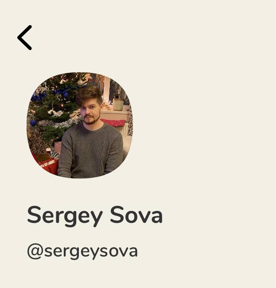Image resolution: width=276 pixels, height=288 pixels.
Task: Click the @ symbol in the handle
Action: (35, 252)
